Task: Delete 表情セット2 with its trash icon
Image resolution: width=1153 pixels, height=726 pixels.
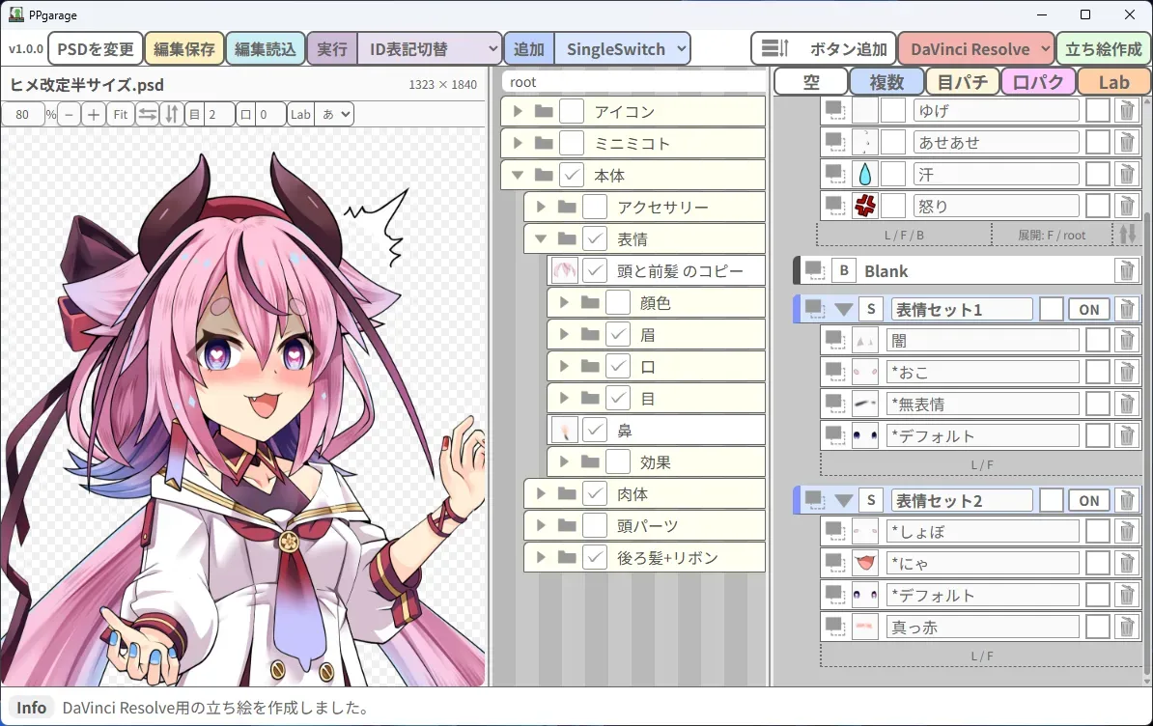Action: pyautogui.click(x=1126, y=500)
